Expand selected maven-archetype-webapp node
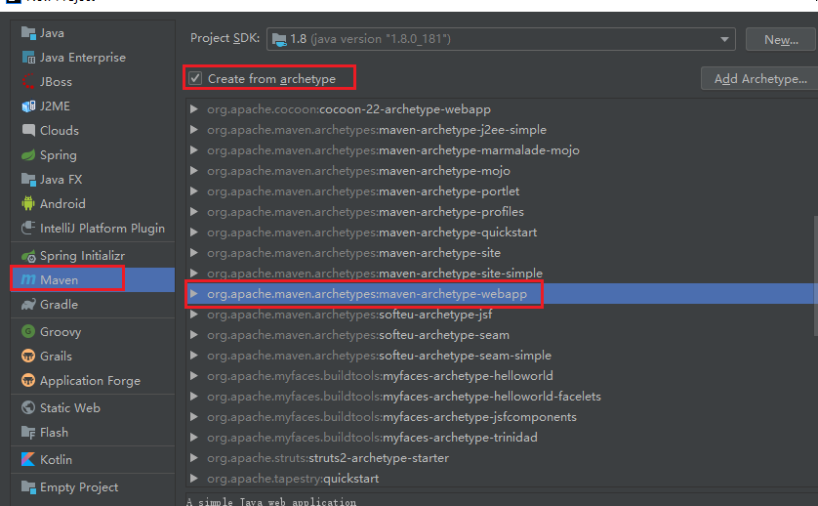Viewport: 818px width, 506px height. pyautogui.click(x=193, y=294)
